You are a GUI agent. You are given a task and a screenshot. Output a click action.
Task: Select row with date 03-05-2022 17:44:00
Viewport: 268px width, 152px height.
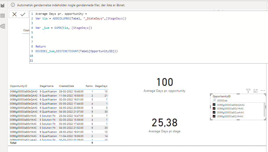[x=59, y=103]
